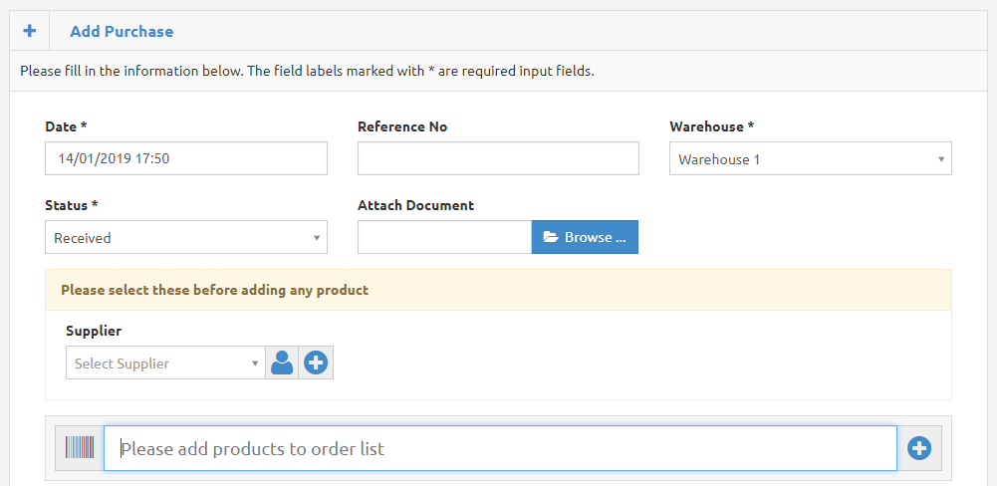Click the Attach Document label
This screenshot has width=997, height=486.
pyautogui.click(x=415, y=205)
